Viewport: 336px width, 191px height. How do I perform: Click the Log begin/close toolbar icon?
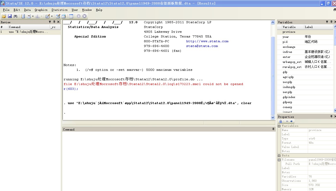point(23,16)
